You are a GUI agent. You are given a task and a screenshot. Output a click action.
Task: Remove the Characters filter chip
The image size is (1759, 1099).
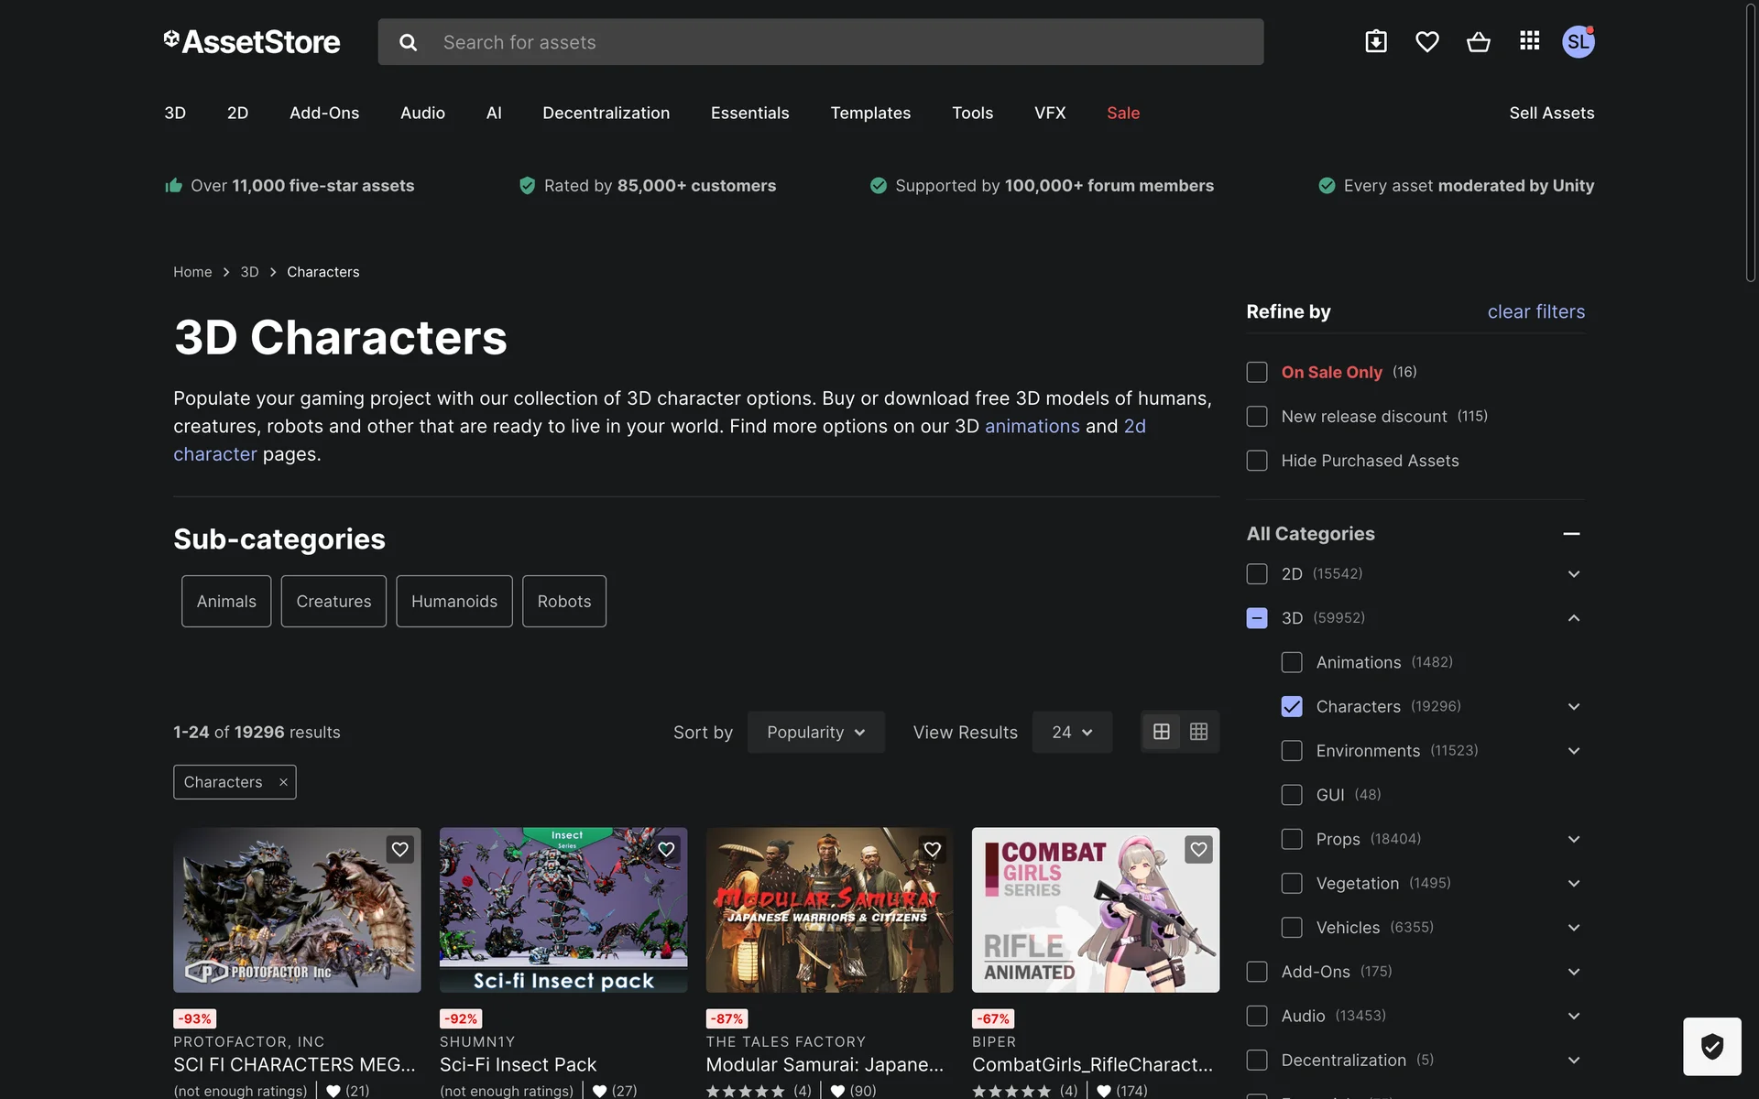click(283, 782)
